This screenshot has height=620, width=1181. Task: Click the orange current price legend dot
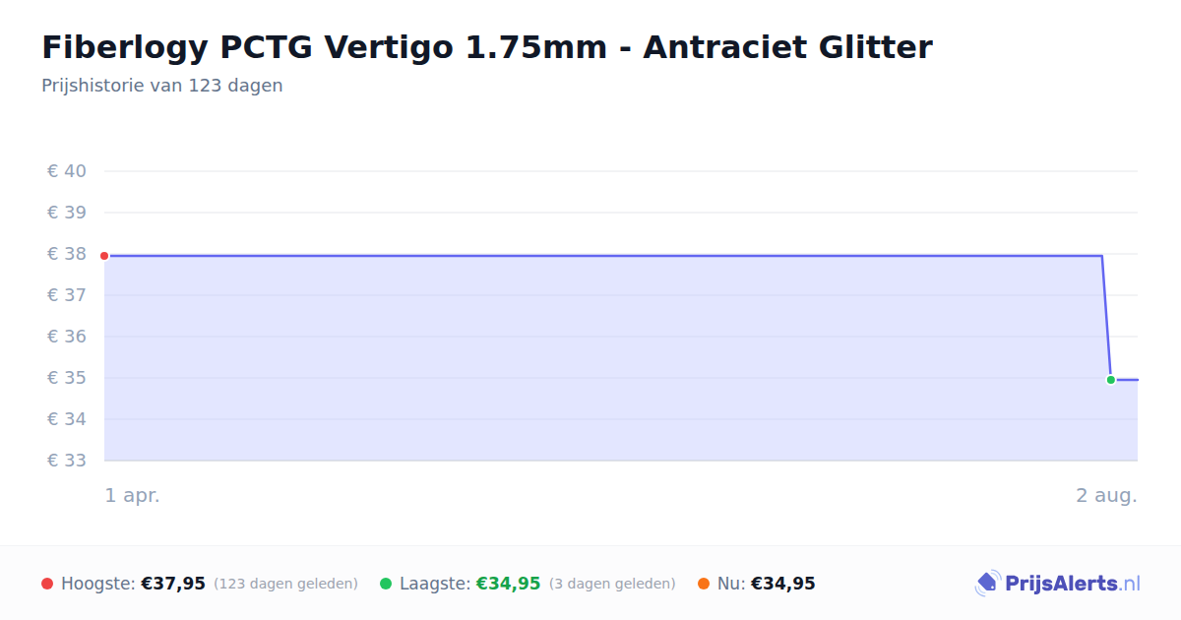click(x=704, y=584)
